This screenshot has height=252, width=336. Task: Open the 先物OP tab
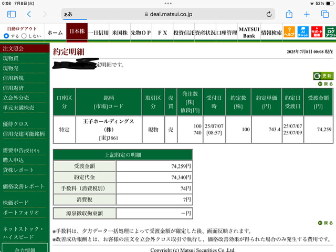click(141, 33)
